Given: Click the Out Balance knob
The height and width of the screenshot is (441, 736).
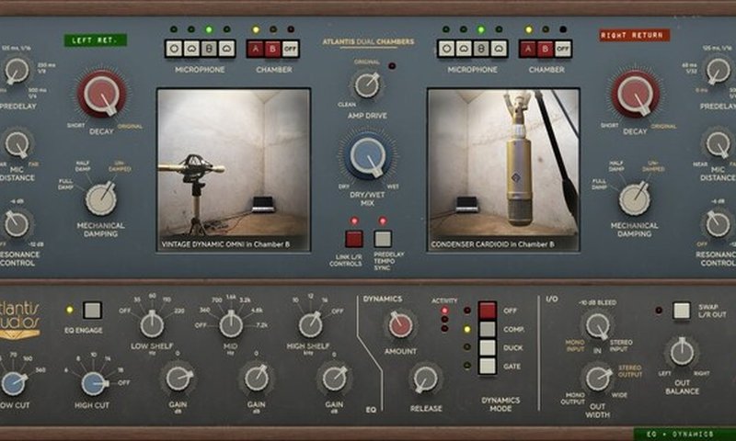Looking at the screenshot, I should click(682, 353).
